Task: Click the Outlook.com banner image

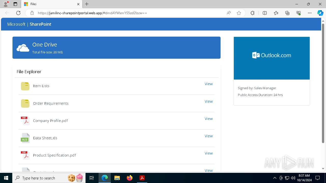Action: (x=272, y=58)
